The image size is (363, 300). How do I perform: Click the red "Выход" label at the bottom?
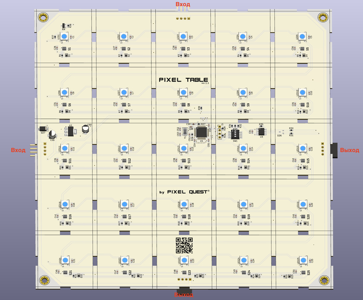coord(183,295)
